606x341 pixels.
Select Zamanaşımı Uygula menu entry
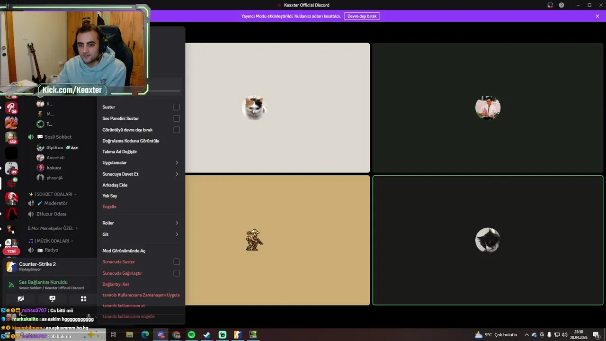coord(141,295)
